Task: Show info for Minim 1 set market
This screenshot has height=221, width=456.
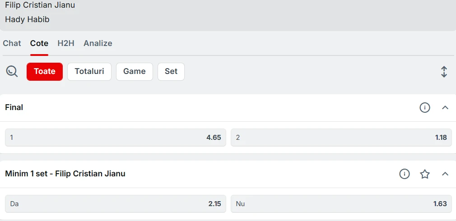Action: (x=404, y=174)
